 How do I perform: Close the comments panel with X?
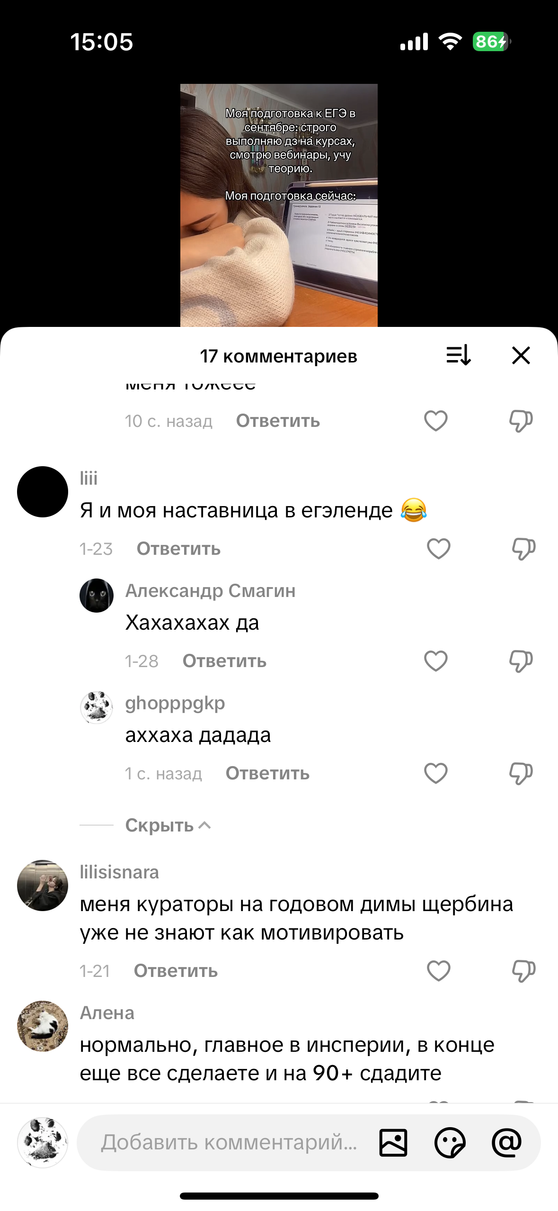pos(521,355)
